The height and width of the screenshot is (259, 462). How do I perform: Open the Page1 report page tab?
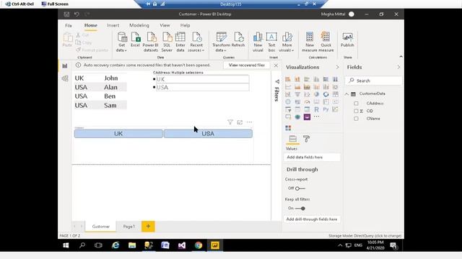(x=128, y=227)
